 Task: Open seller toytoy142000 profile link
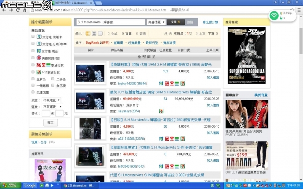(132, 84)
